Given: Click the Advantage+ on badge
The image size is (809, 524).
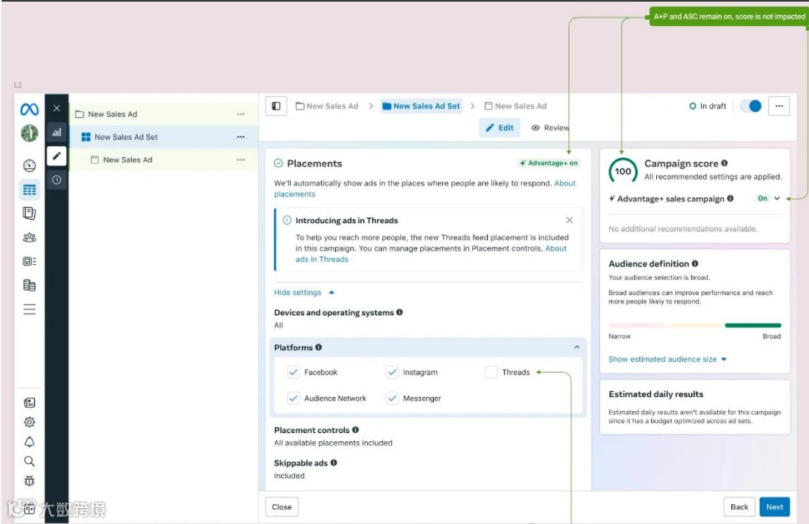Looking at the screenshot, I should point(548,163).
